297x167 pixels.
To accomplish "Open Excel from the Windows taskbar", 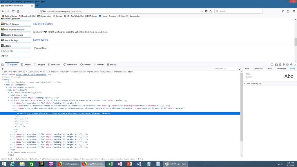I will pos(110,164).
